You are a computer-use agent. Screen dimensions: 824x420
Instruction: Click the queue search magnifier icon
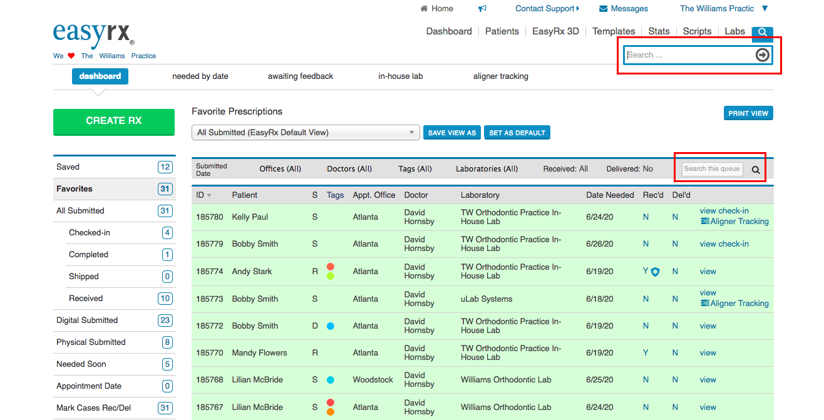point(756,170)
